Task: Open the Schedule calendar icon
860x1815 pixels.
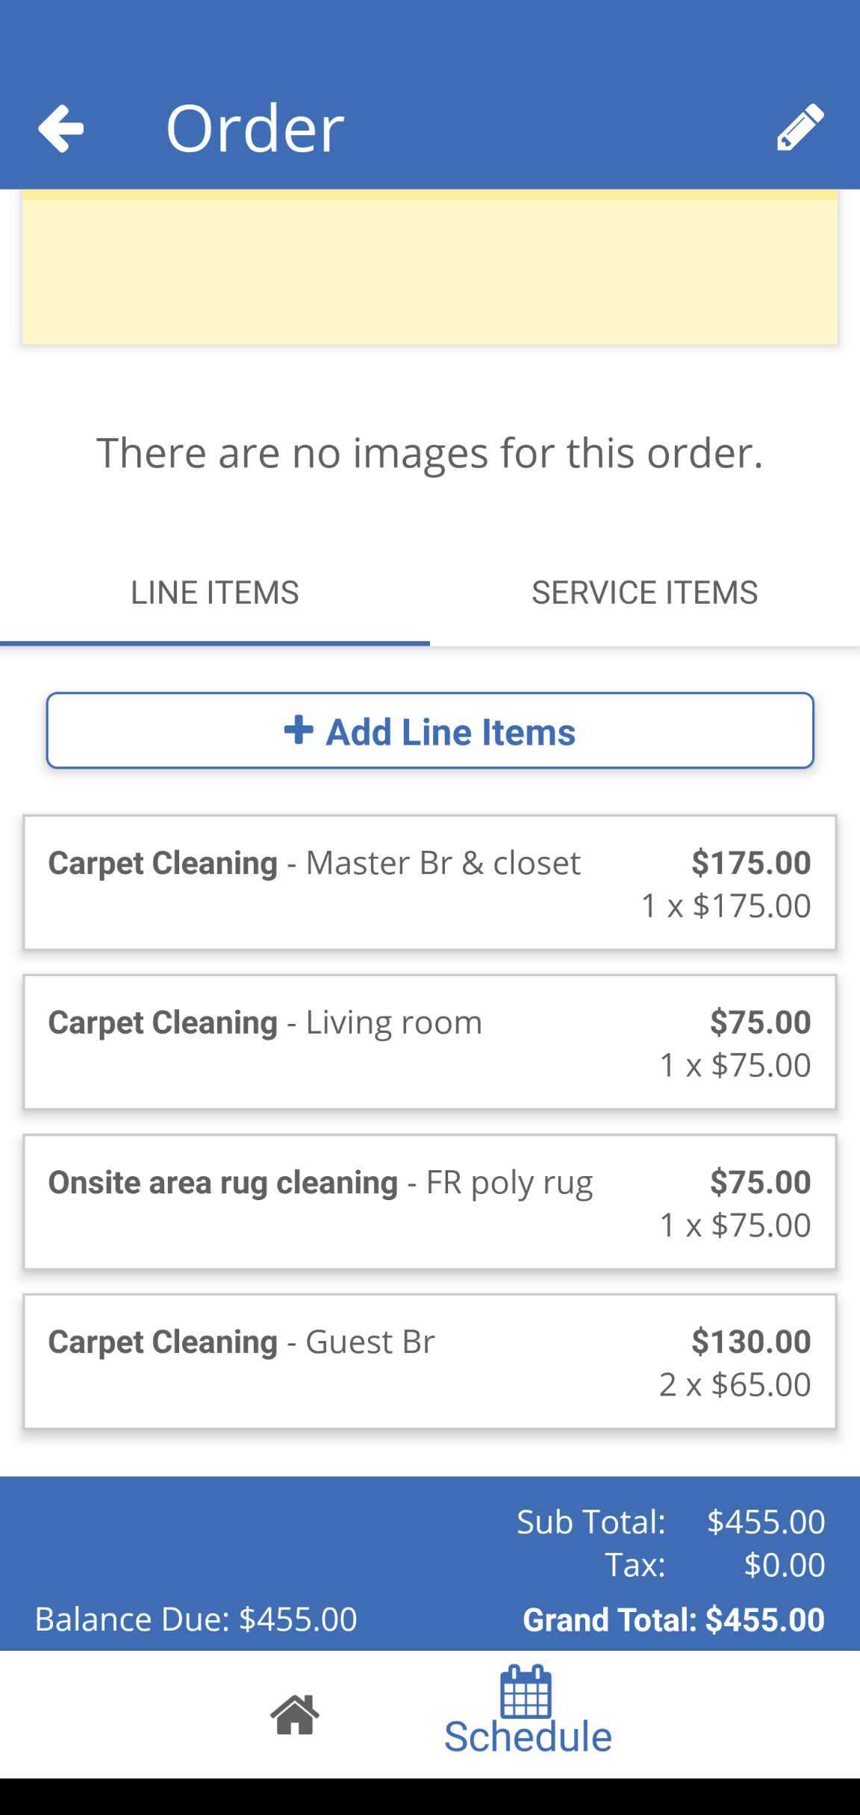Action: 526,1692
